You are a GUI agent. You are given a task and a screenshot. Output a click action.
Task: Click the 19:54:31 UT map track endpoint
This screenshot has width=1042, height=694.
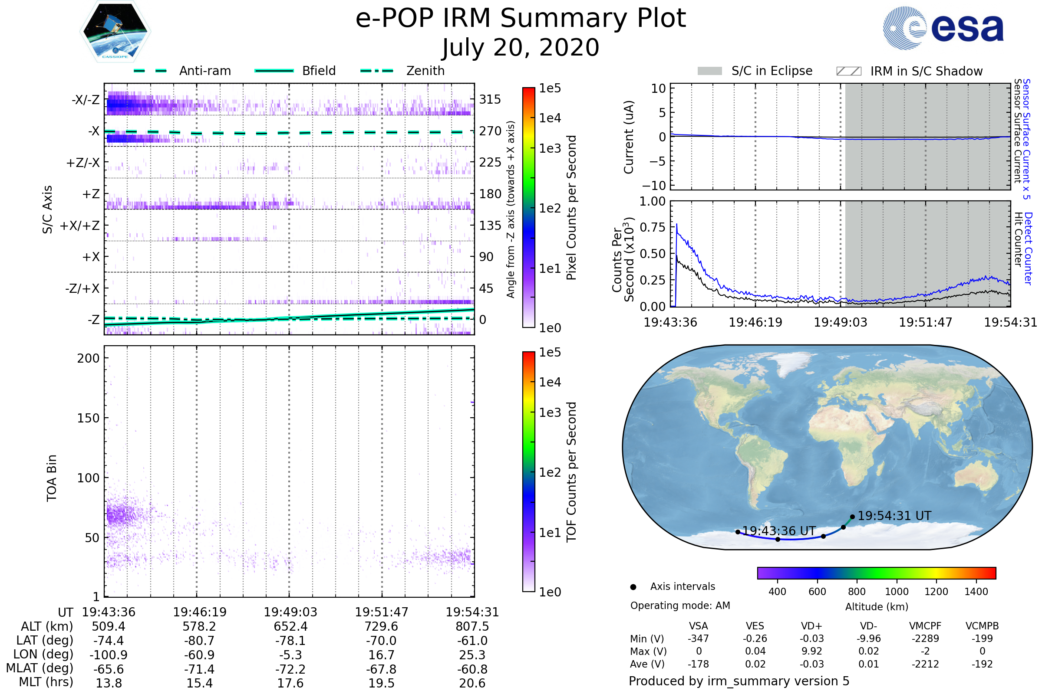[x=852, y=517]
